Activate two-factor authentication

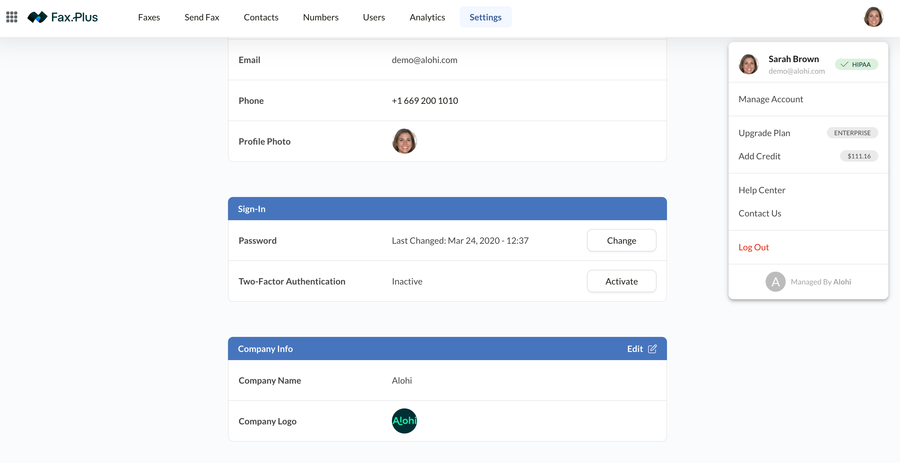pyautogui.click(x=621, y=281)
